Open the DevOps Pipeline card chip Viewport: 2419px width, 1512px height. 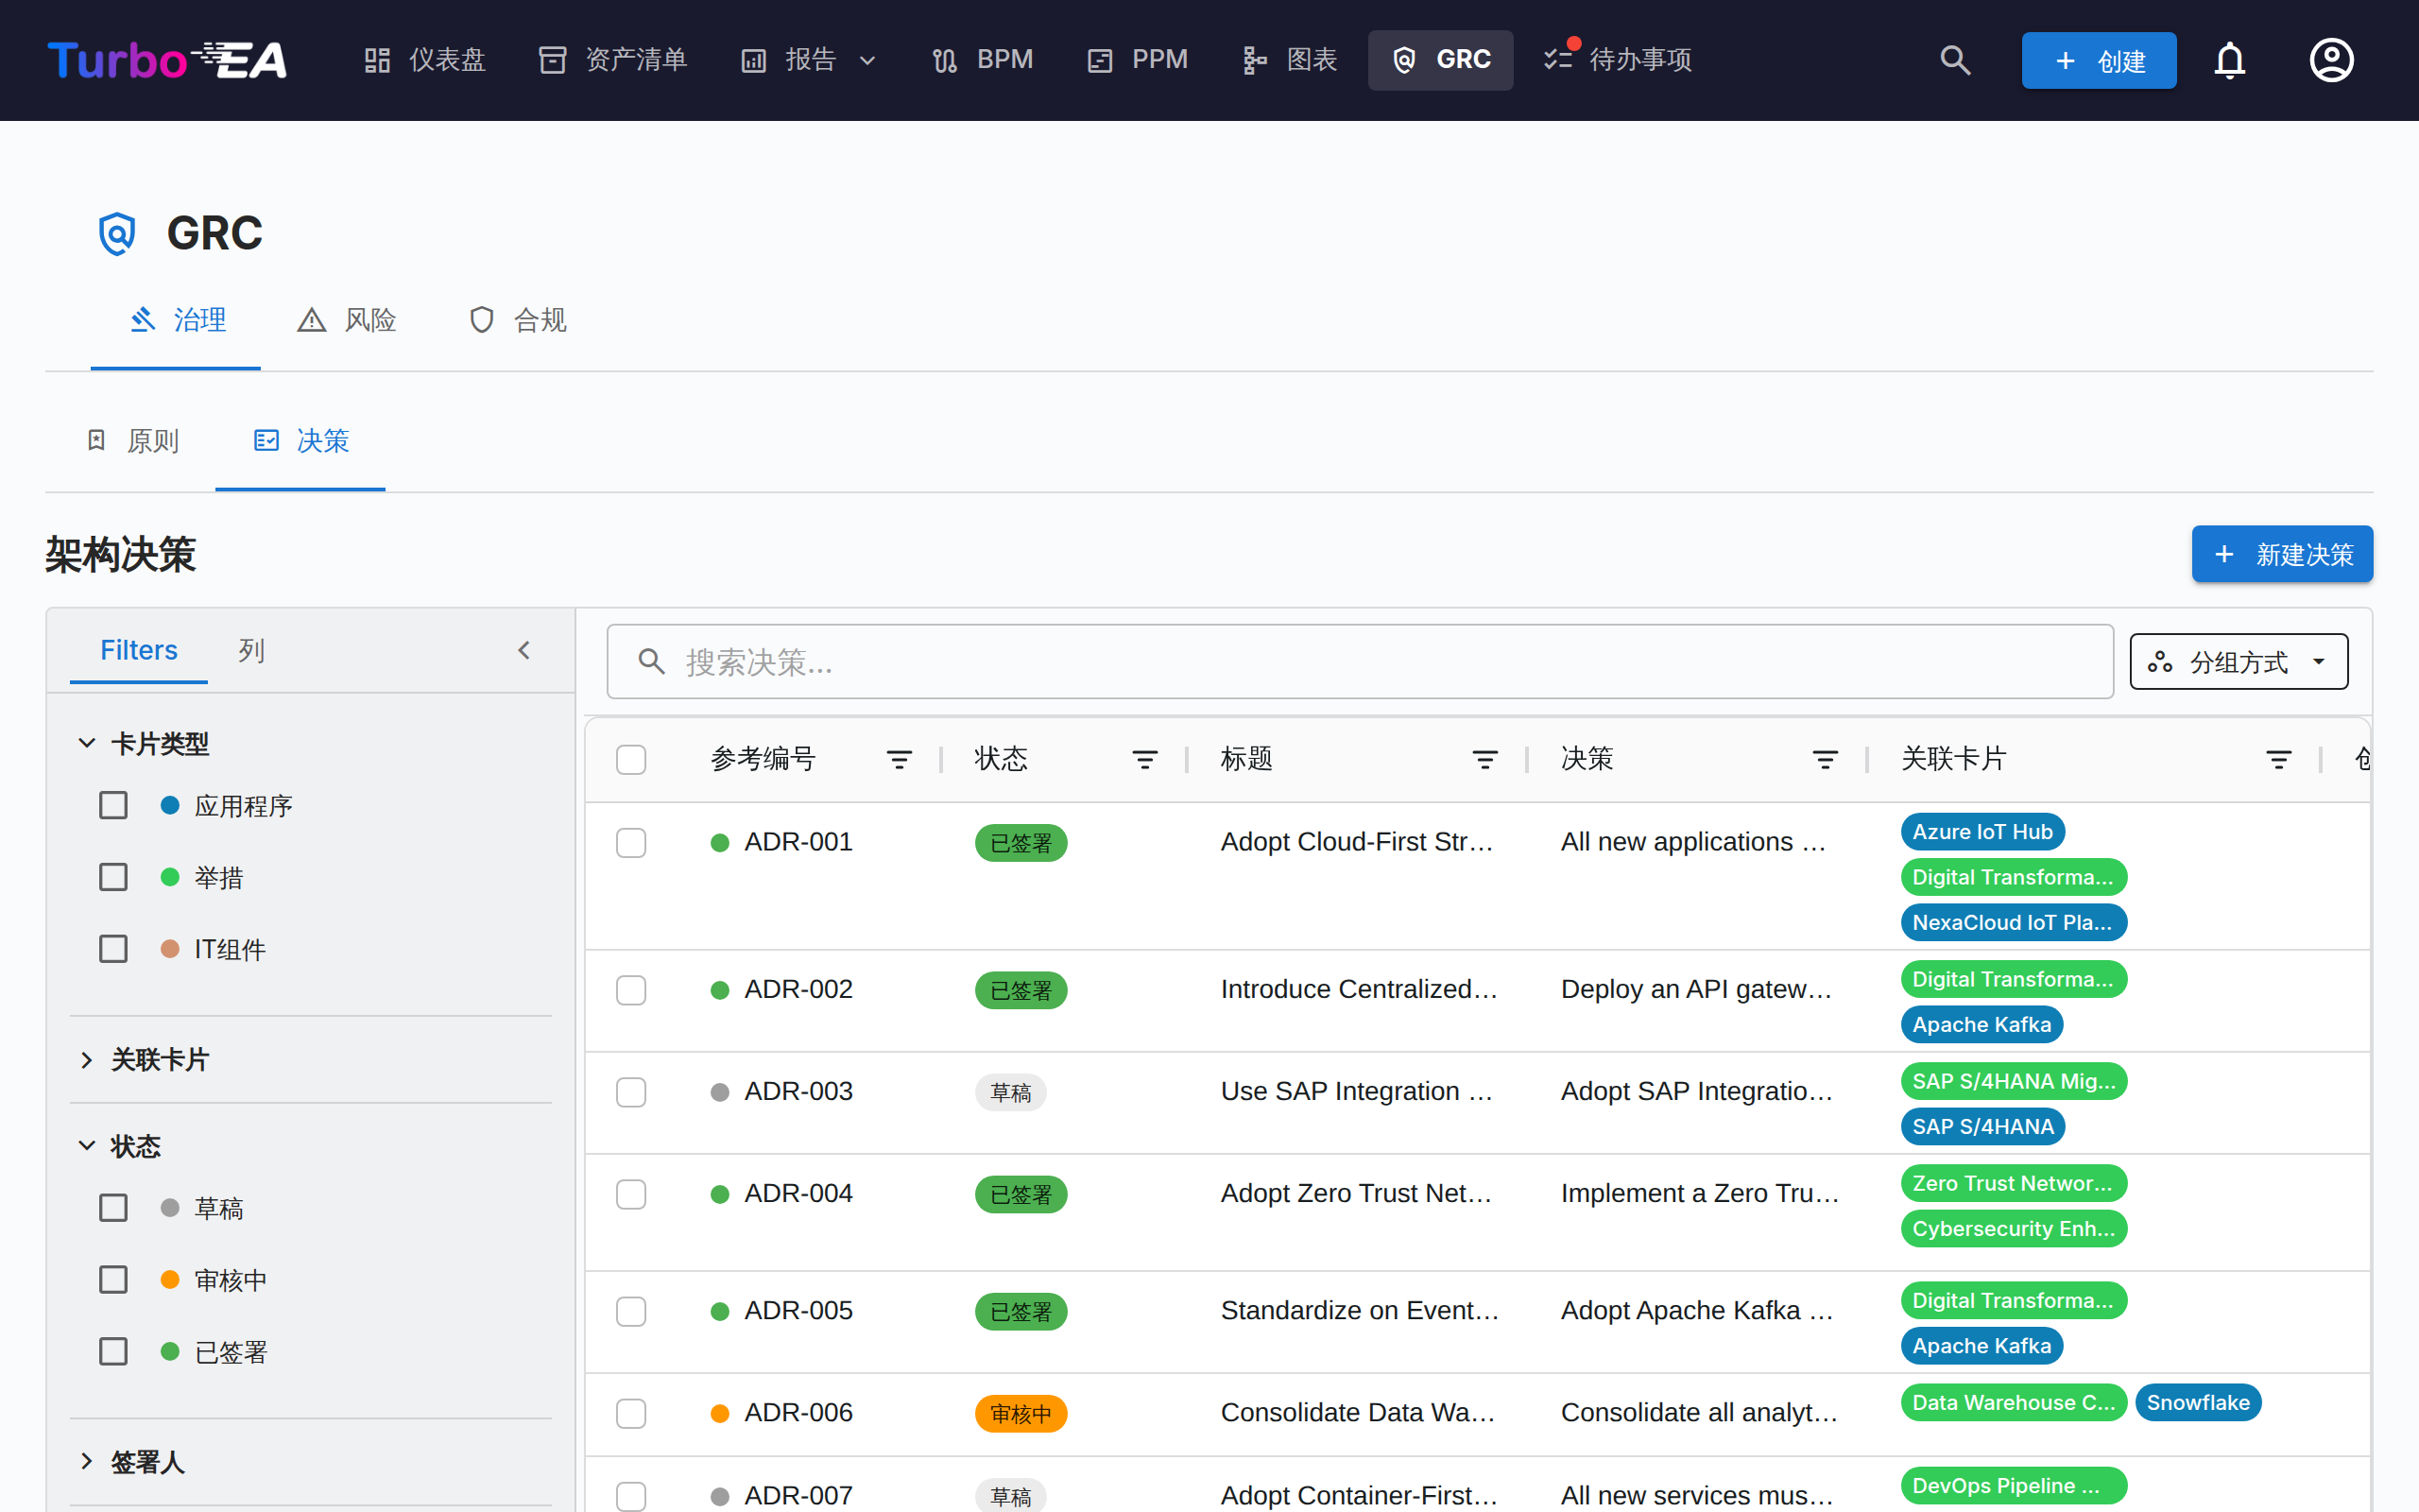(2014, 1485)
